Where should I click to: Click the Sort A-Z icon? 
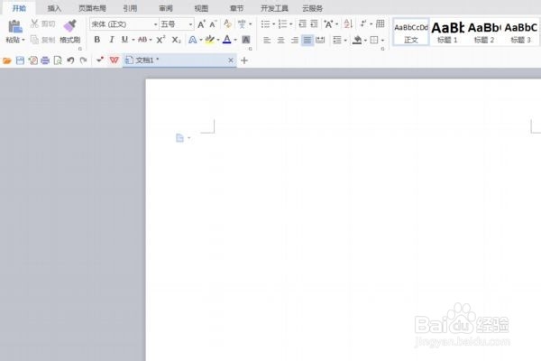[x=348, y=23]
